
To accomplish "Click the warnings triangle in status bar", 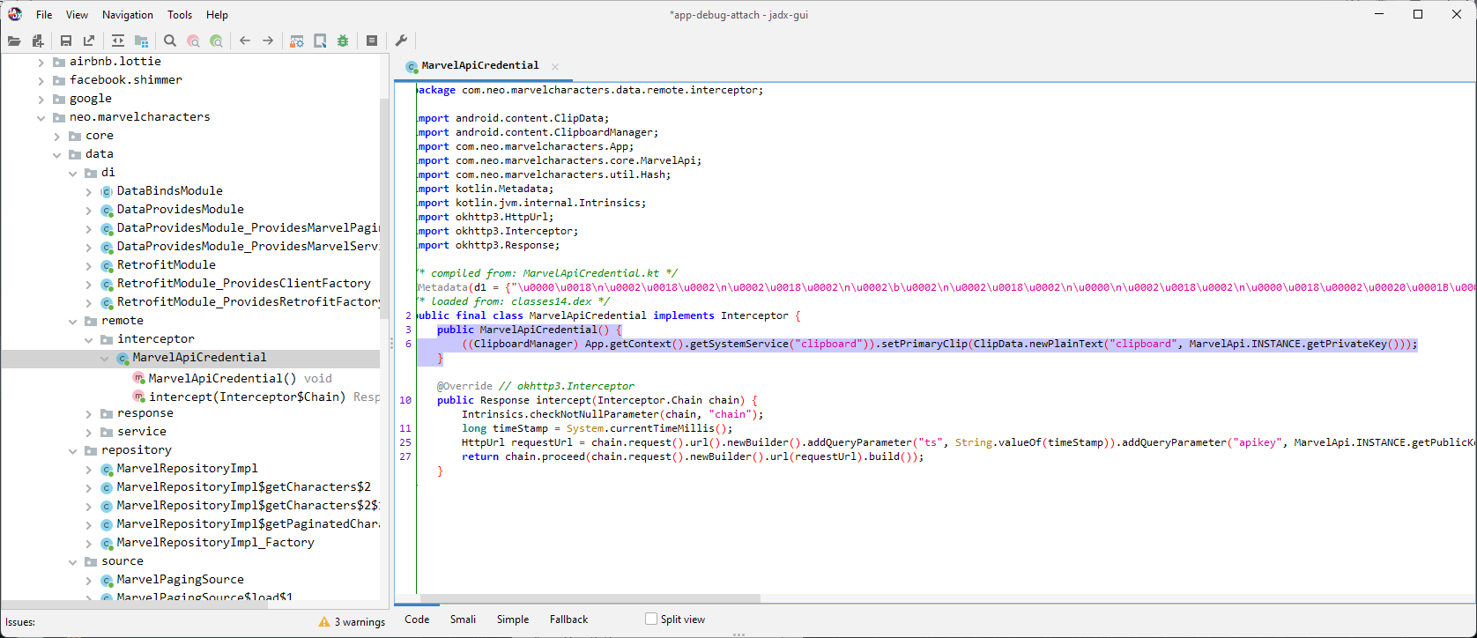I will click(x=324, y=622).
